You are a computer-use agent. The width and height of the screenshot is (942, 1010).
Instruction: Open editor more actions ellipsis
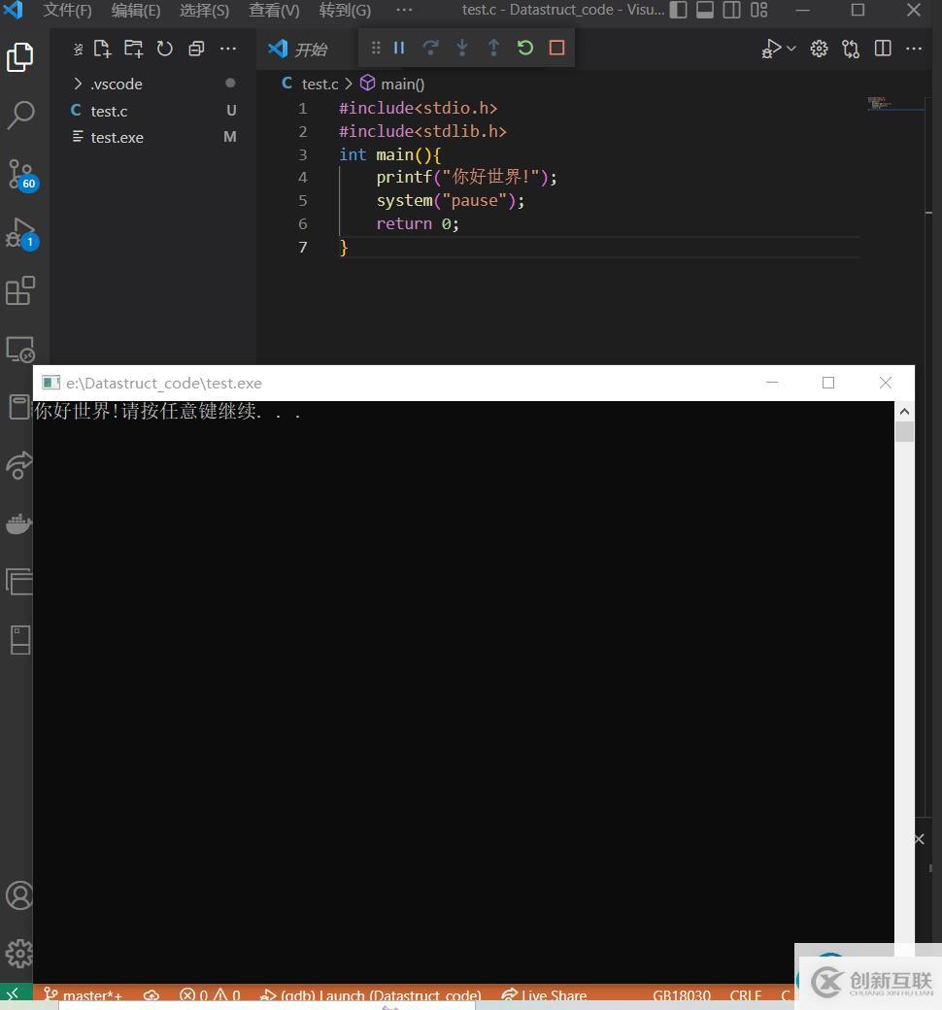(x=914, y=49)
